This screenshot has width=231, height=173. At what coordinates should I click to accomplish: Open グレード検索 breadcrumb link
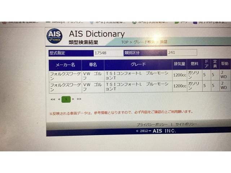click(144, 42)
